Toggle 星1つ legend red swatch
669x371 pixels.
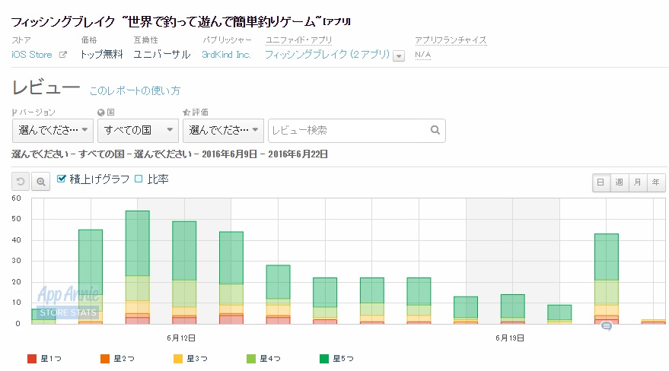[31, 359]
